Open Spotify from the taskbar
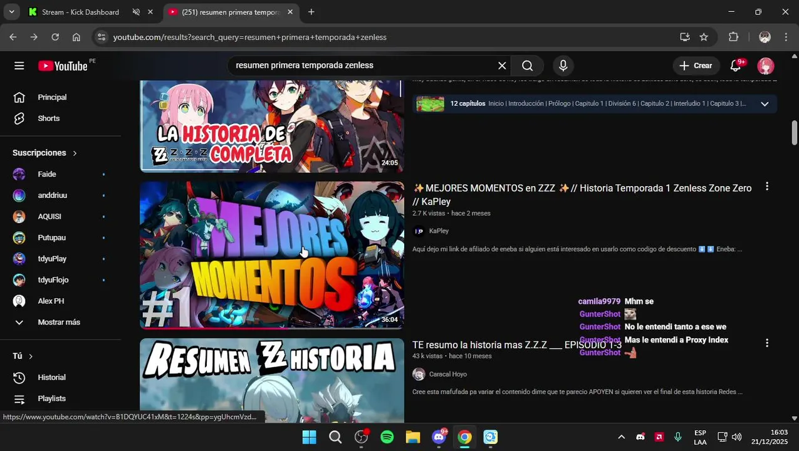 click(387, 437)
